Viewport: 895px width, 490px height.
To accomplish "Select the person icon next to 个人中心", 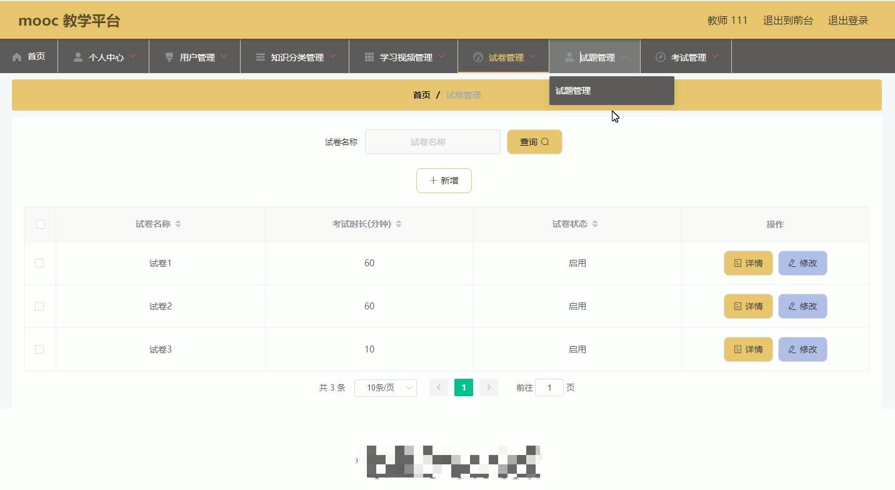I will (77, 57).
